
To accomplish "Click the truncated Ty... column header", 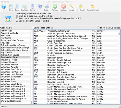I will 94,31.
